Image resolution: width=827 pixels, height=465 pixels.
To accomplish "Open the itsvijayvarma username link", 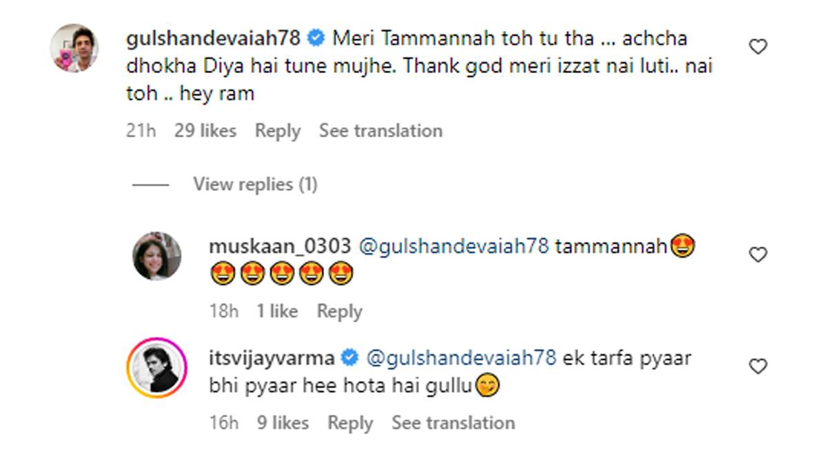I will (x=272, y=358).
